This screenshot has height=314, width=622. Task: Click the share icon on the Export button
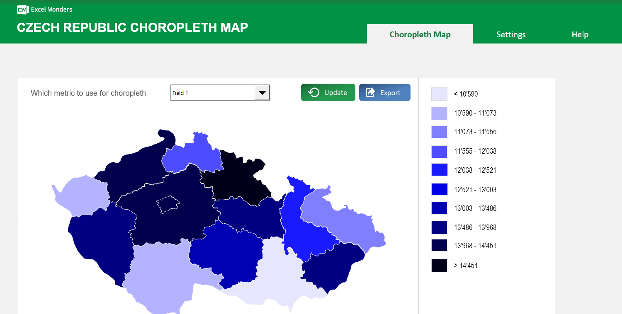[x=370, y=92]
